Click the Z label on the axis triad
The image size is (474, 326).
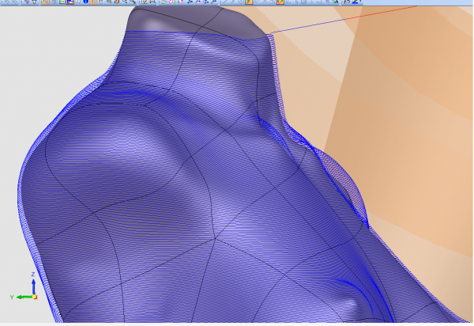(32, 274)
